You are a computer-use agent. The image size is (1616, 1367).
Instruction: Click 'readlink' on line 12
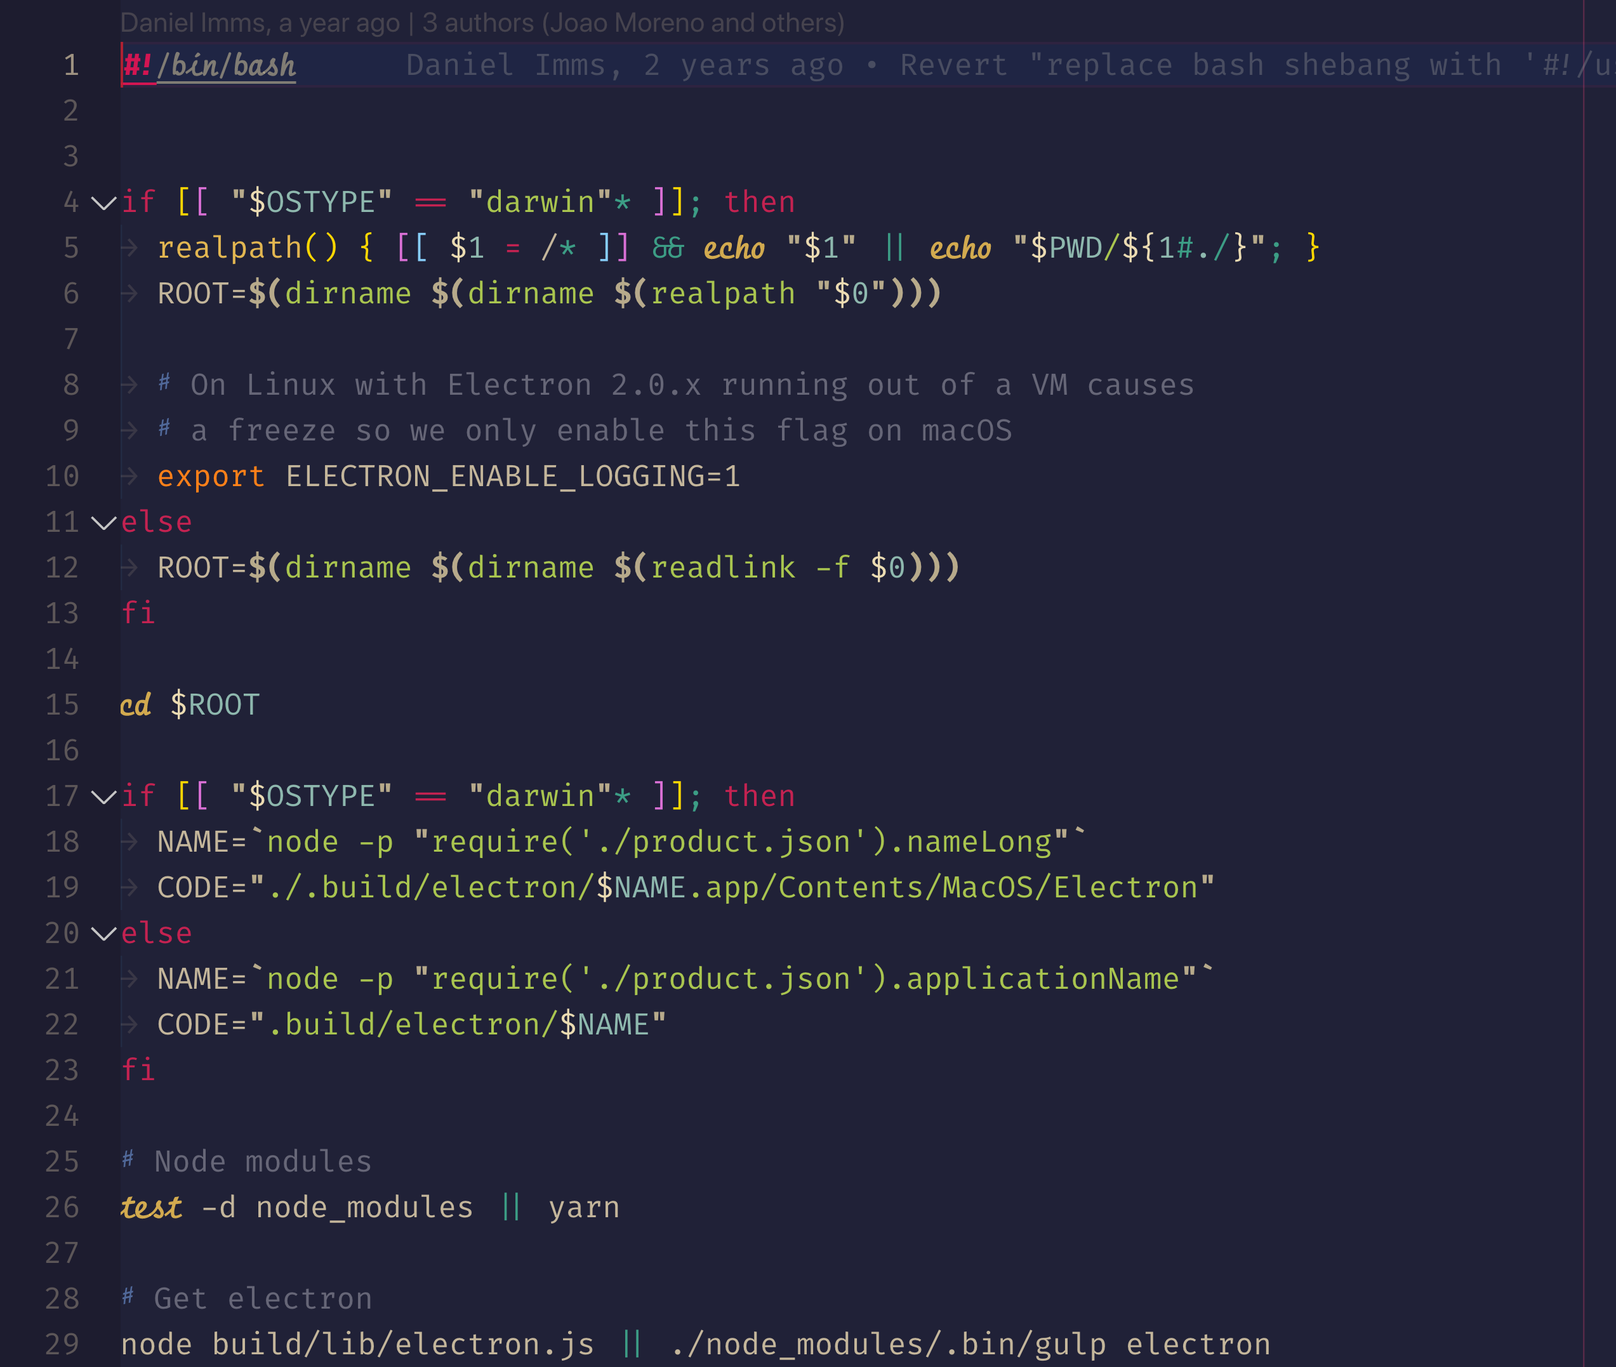pos(722,568)
